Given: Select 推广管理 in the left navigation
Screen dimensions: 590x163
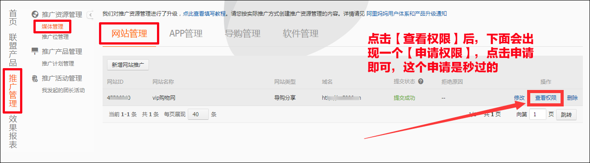Looking at the screenshot, I should 13,90.
